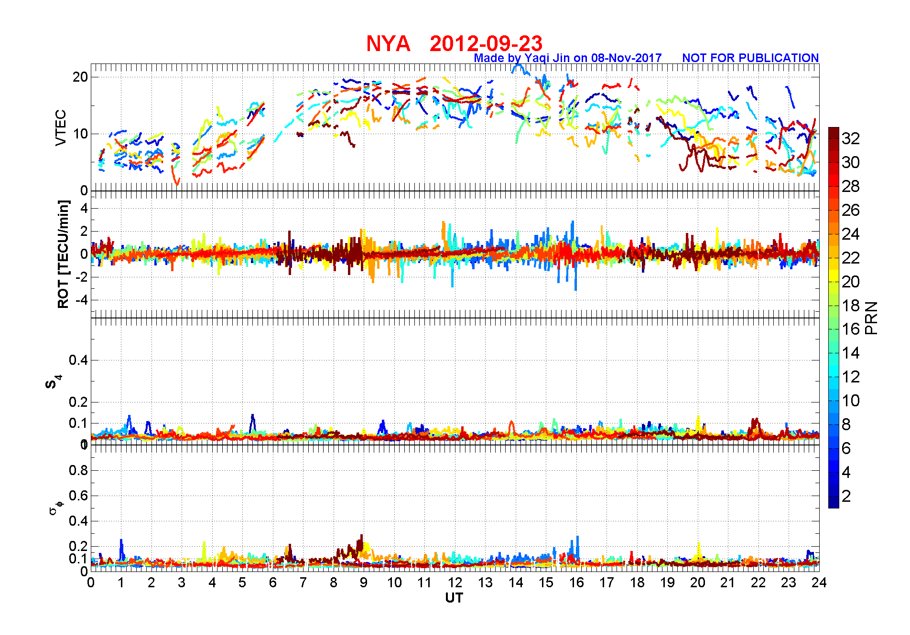Click colorbar PRN tick label 14
The width and height of the screenshot is (910, 635).
tap(851, 353)
